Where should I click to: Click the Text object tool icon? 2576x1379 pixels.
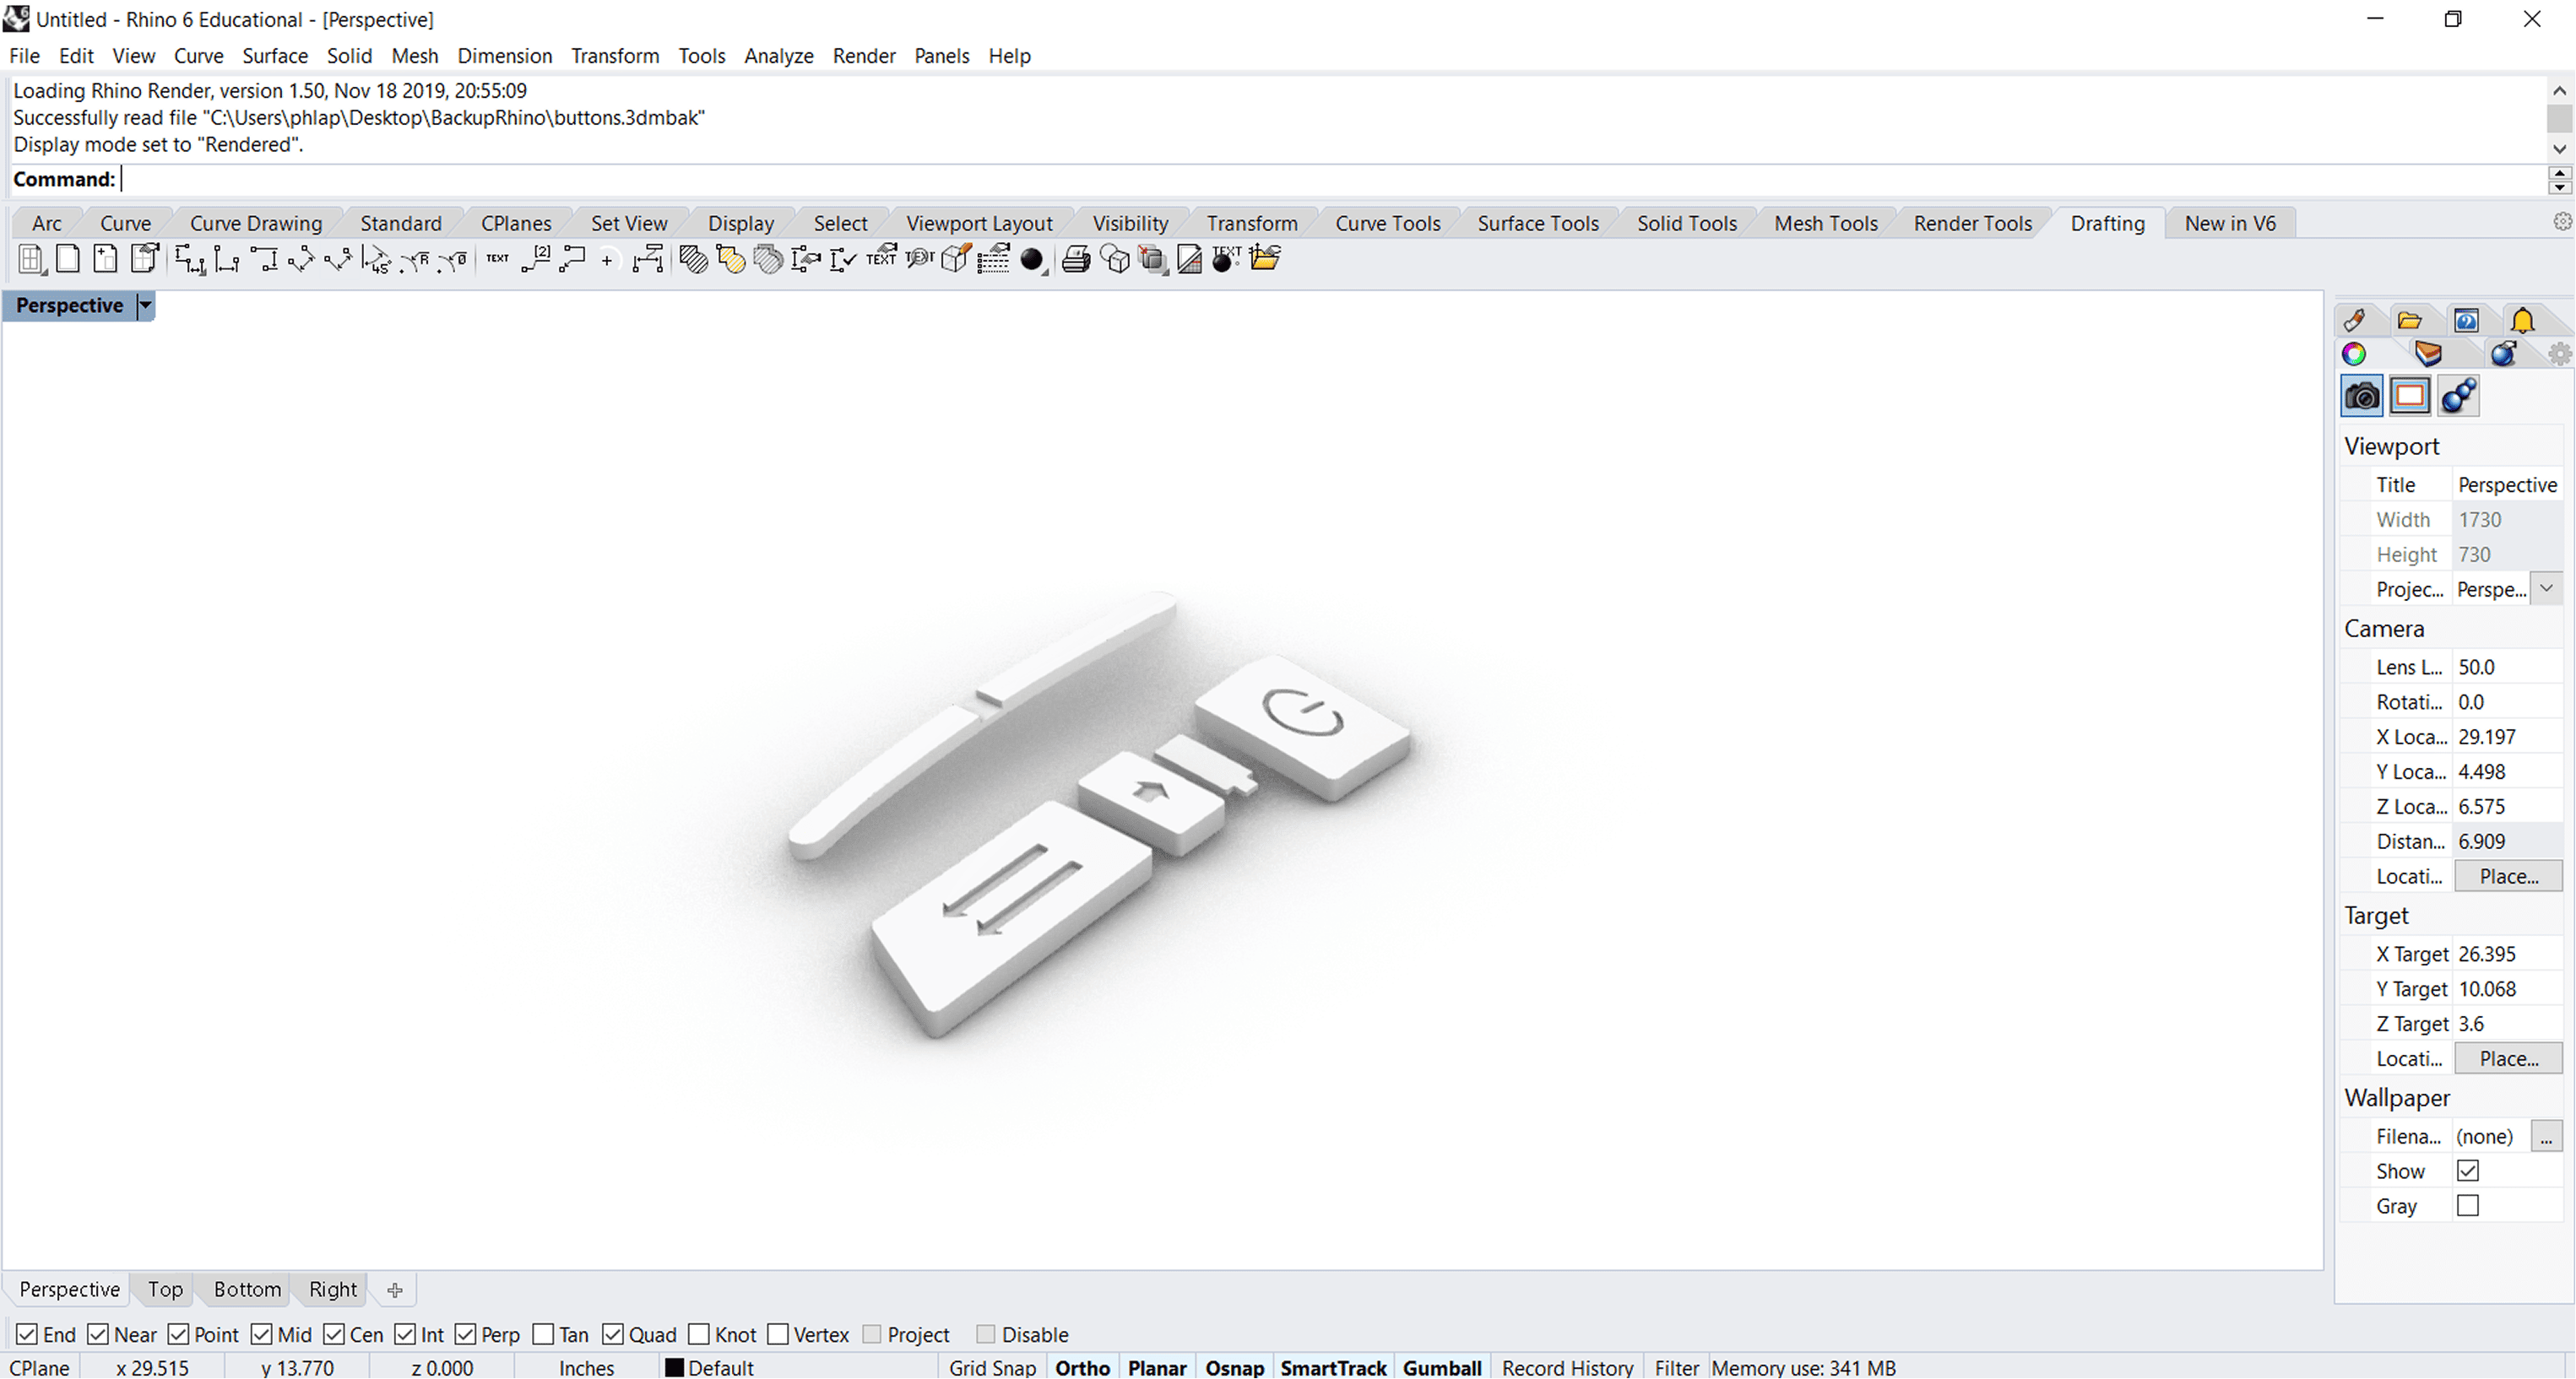coord(497,260)
